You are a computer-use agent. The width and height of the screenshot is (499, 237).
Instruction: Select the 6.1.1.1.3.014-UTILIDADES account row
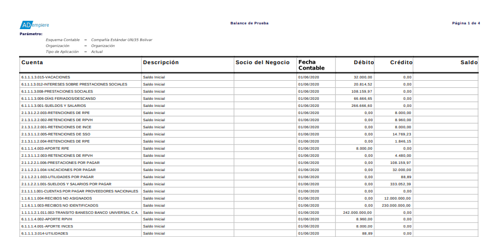pyautogui.click(x=249, y=233)
